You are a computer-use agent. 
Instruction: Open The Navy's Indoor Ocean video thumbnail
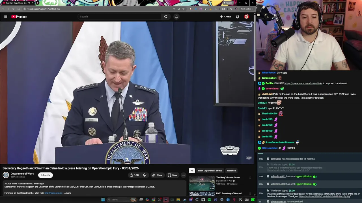pos(202,183)
